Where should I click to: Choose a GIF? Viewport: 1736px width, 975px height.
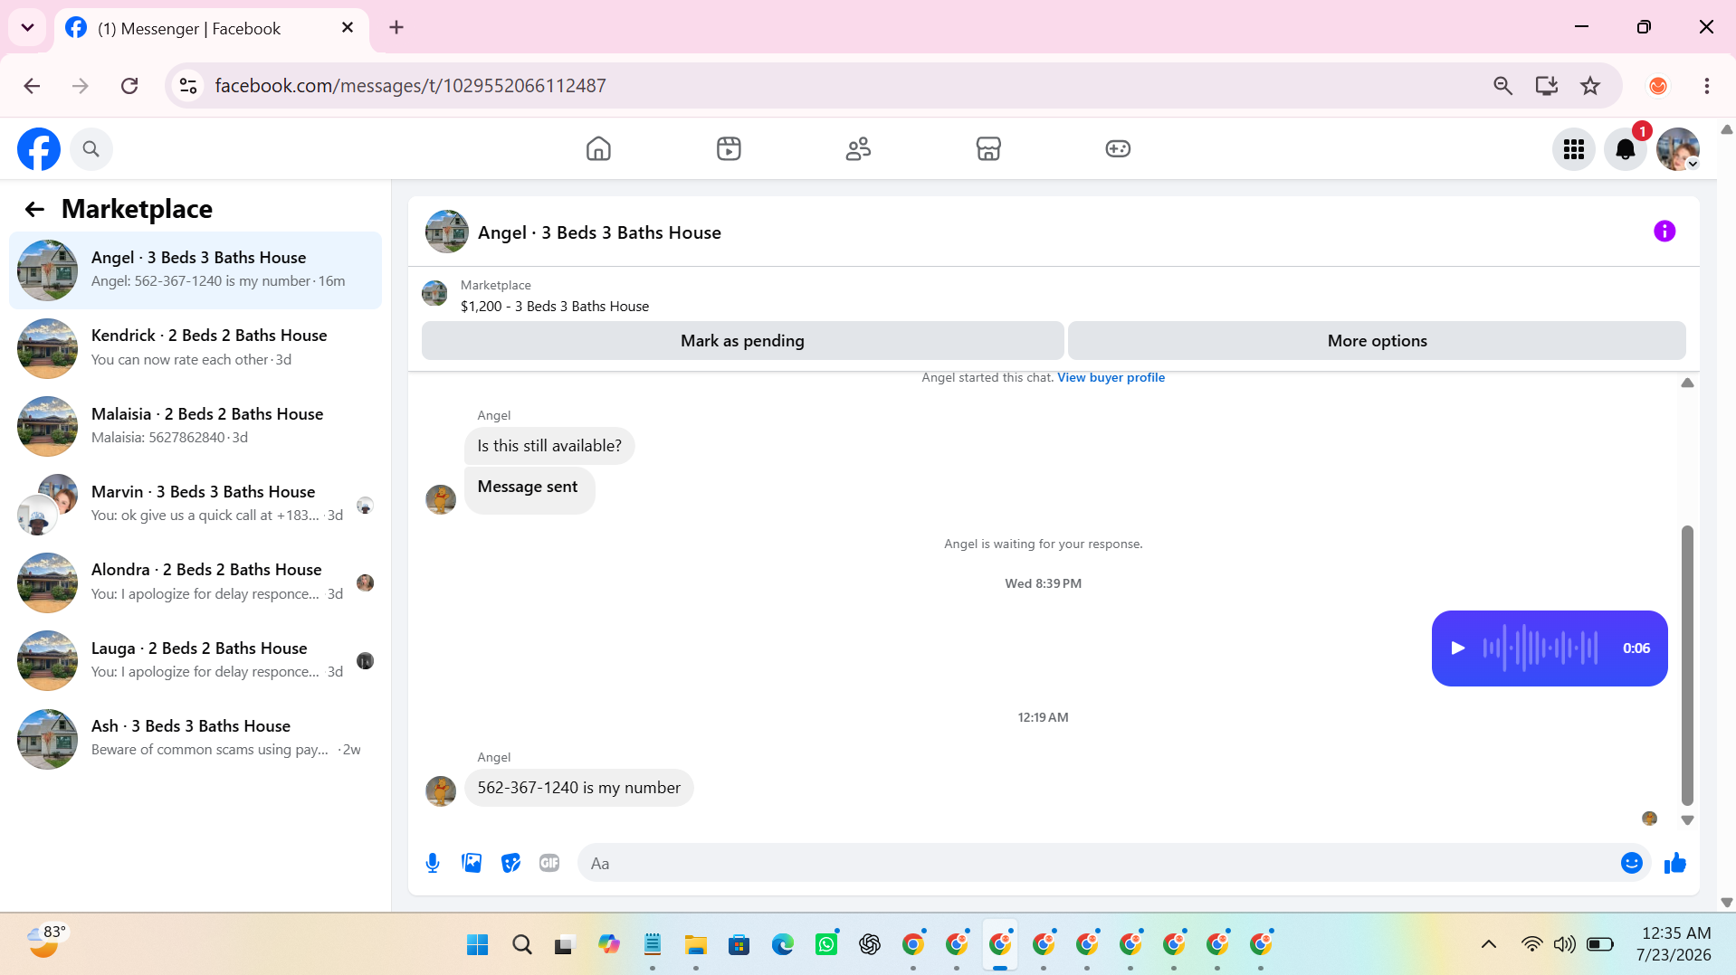pyautogui.click(x=549, y=863)
